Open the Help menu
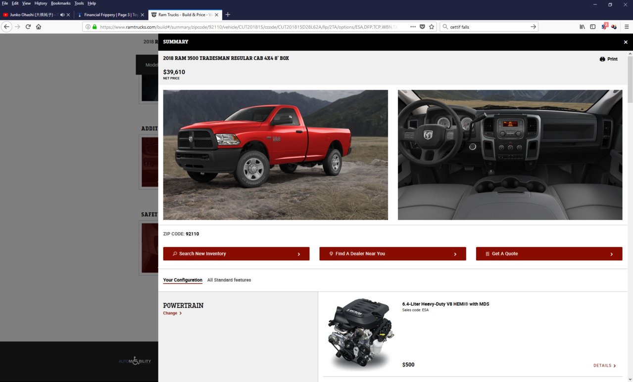 (92, 3)
